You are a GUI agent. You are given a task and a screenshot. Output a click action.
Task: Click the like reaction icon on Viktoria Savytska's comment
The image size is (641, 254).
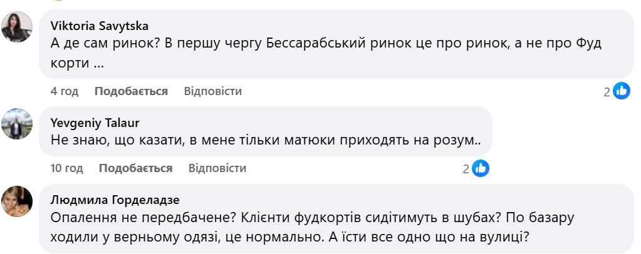point(622,91)
